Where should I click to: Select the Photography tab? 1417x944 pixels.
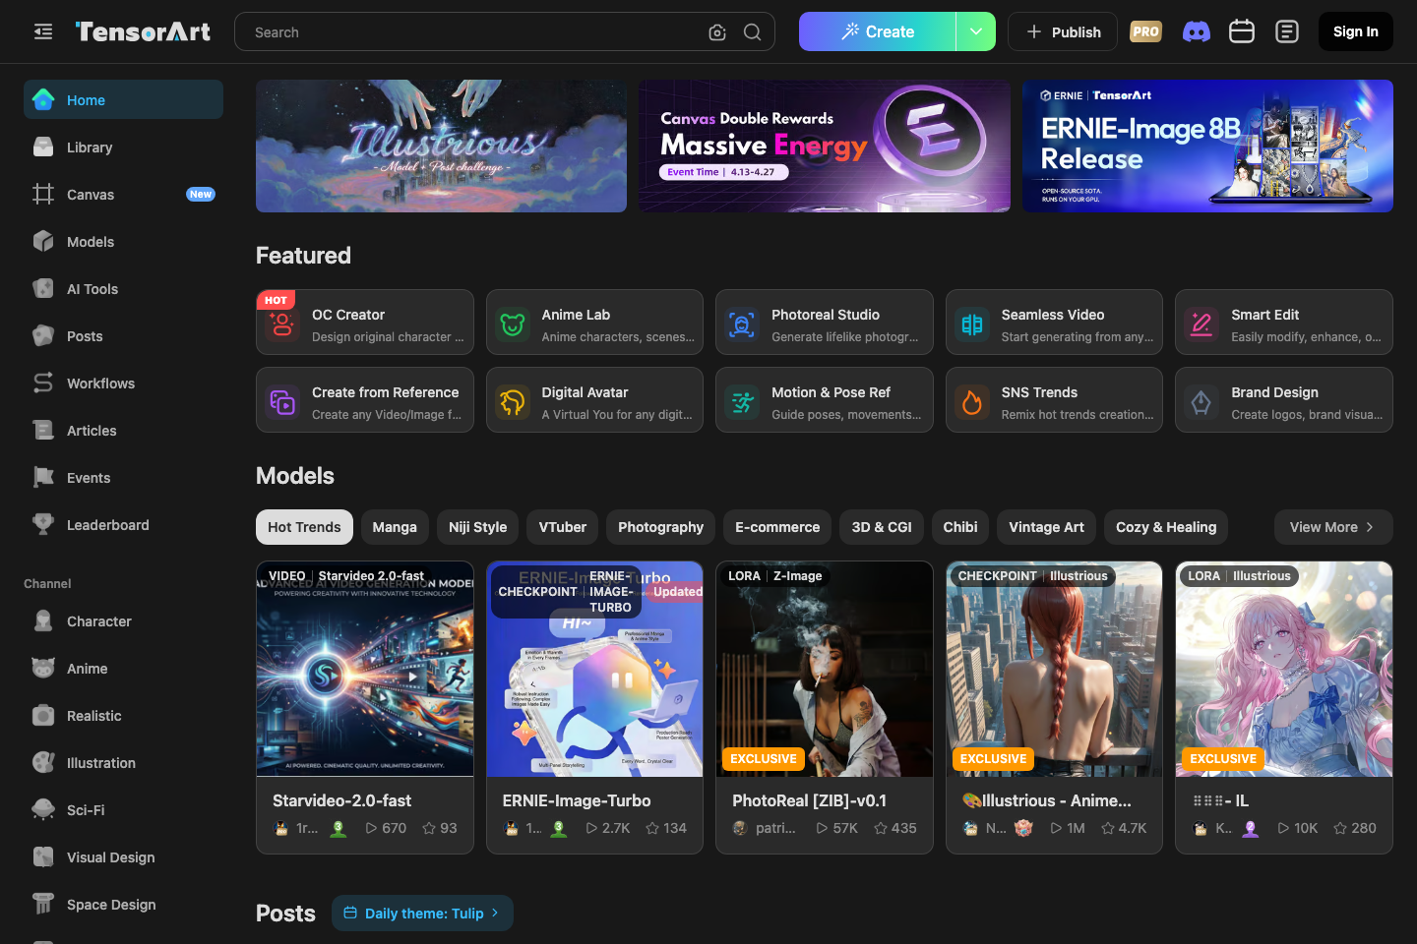660,527
